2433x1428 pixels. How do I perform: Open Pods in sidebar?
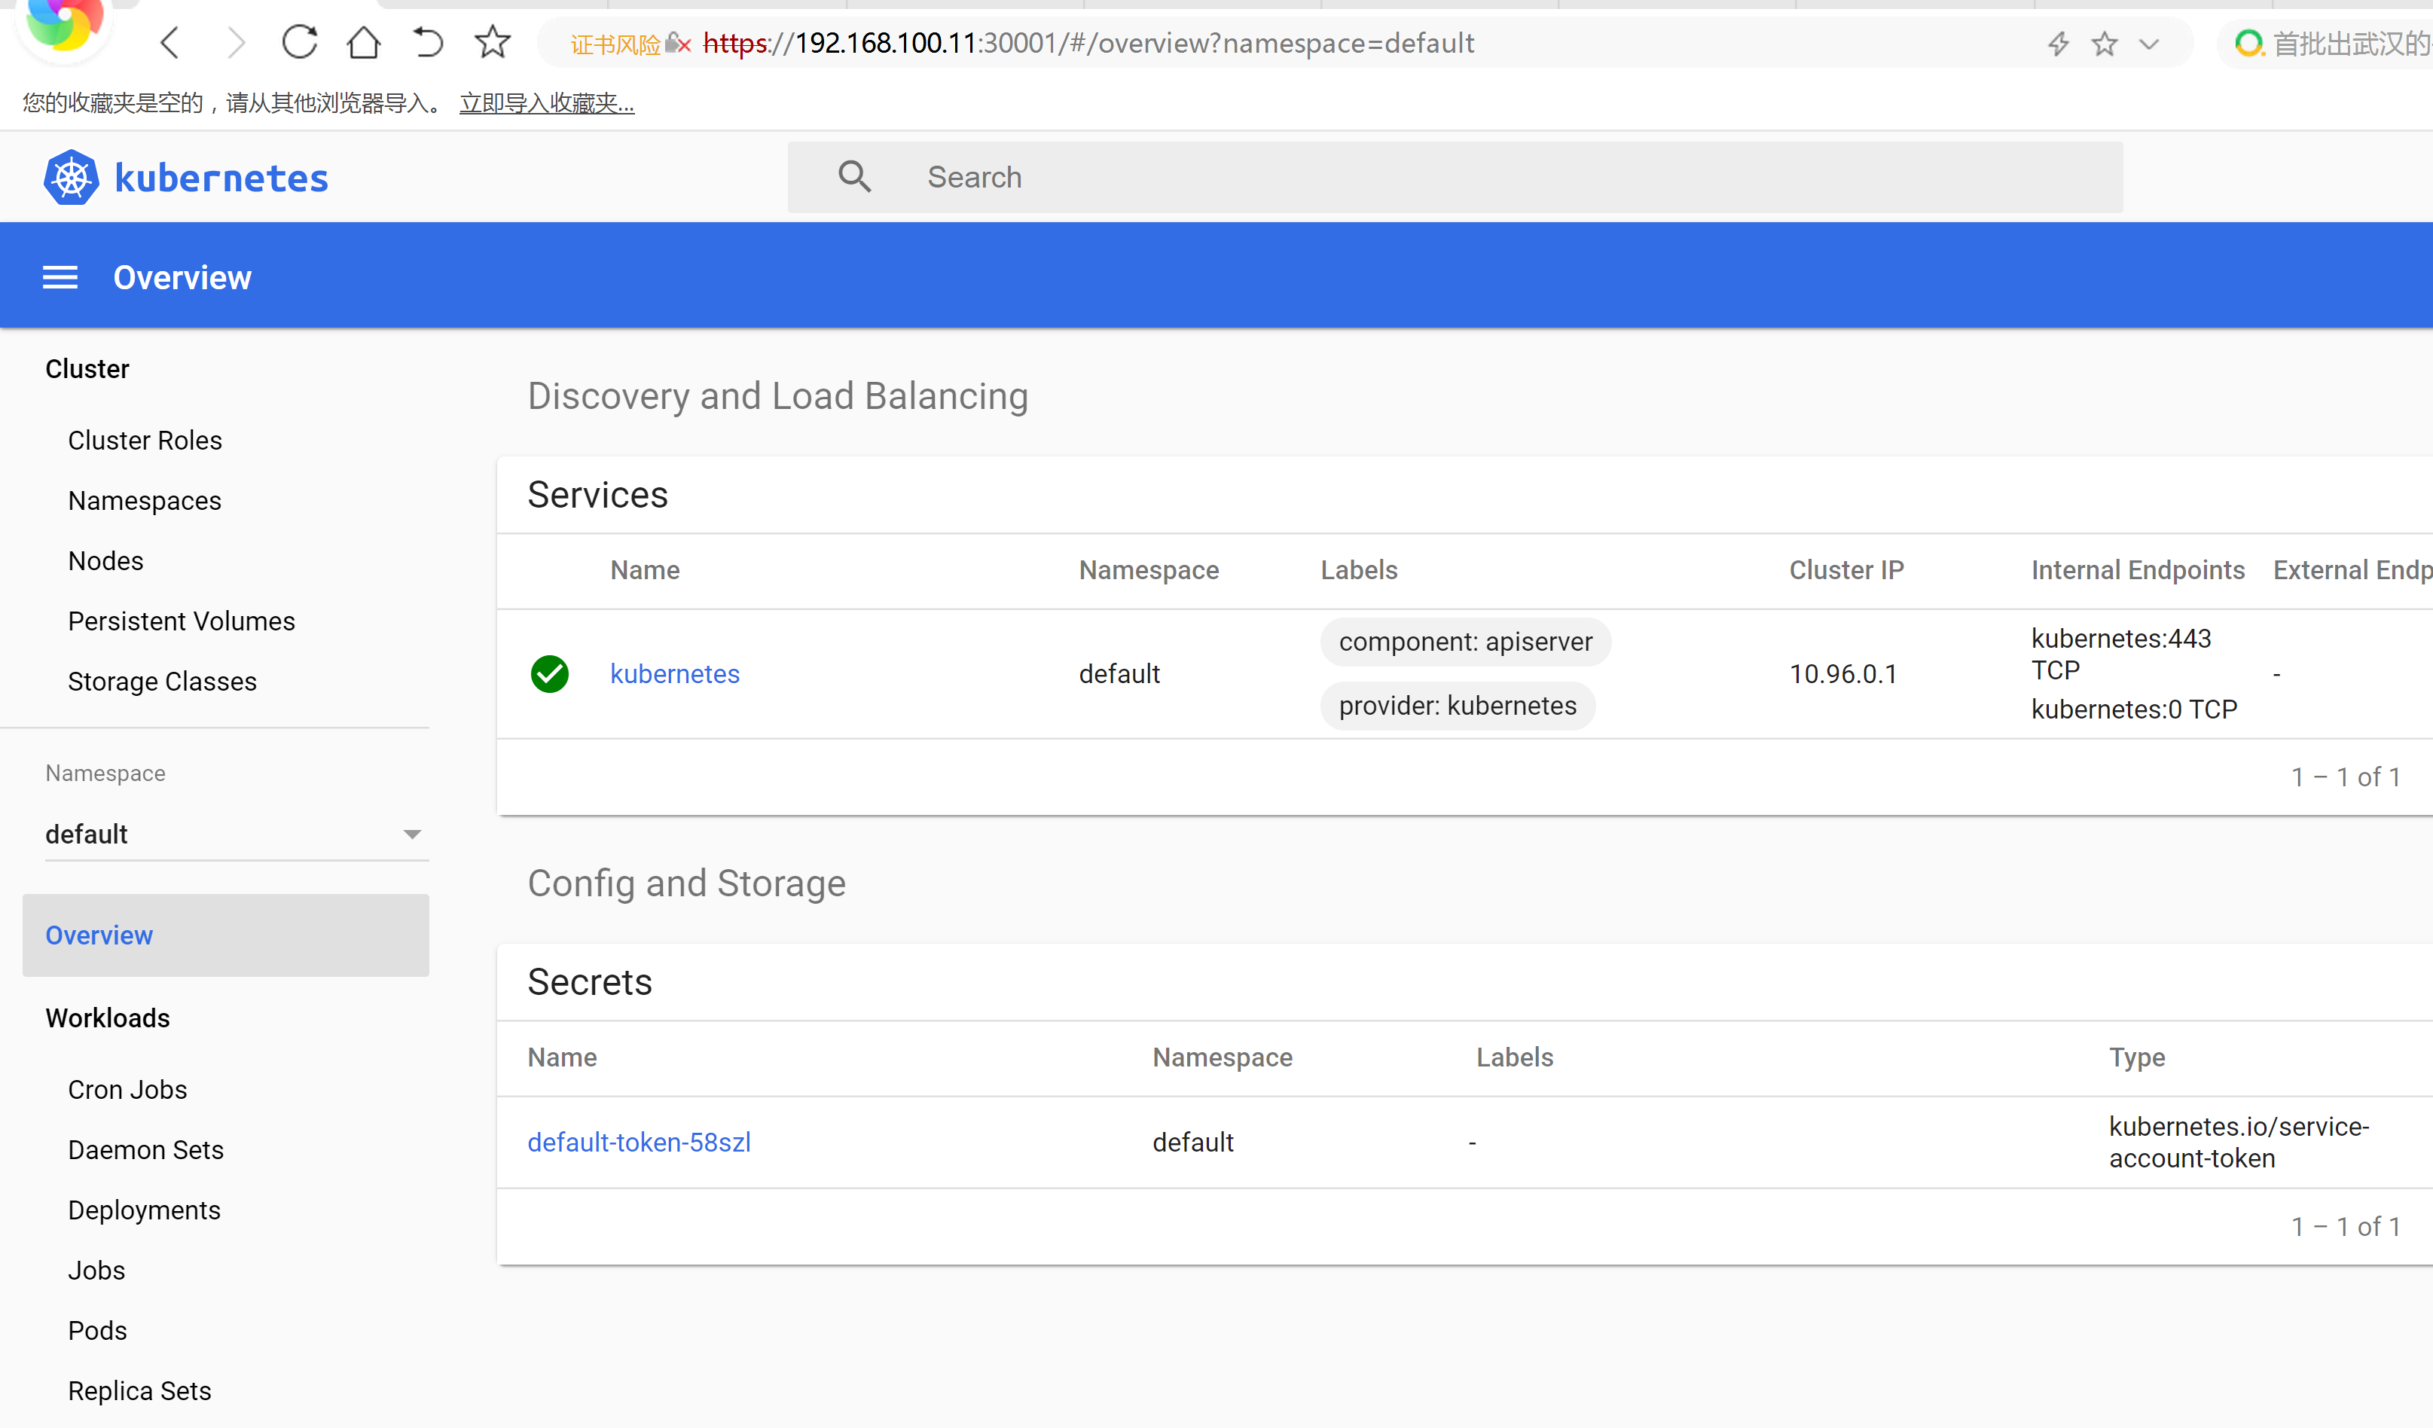(x=97, y=1331)
